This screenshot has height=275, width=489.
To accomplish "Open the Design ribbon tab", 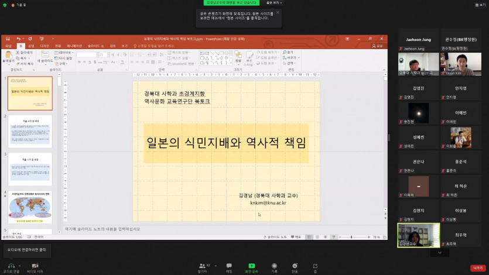I will coord(45,46).
